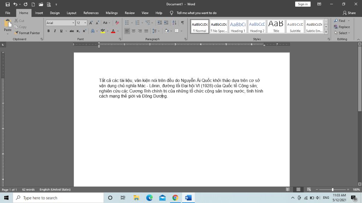Click the Open folder icon in the quick access toolbar
The height and width of the screenshot is (203, 362).
[41, 4]
